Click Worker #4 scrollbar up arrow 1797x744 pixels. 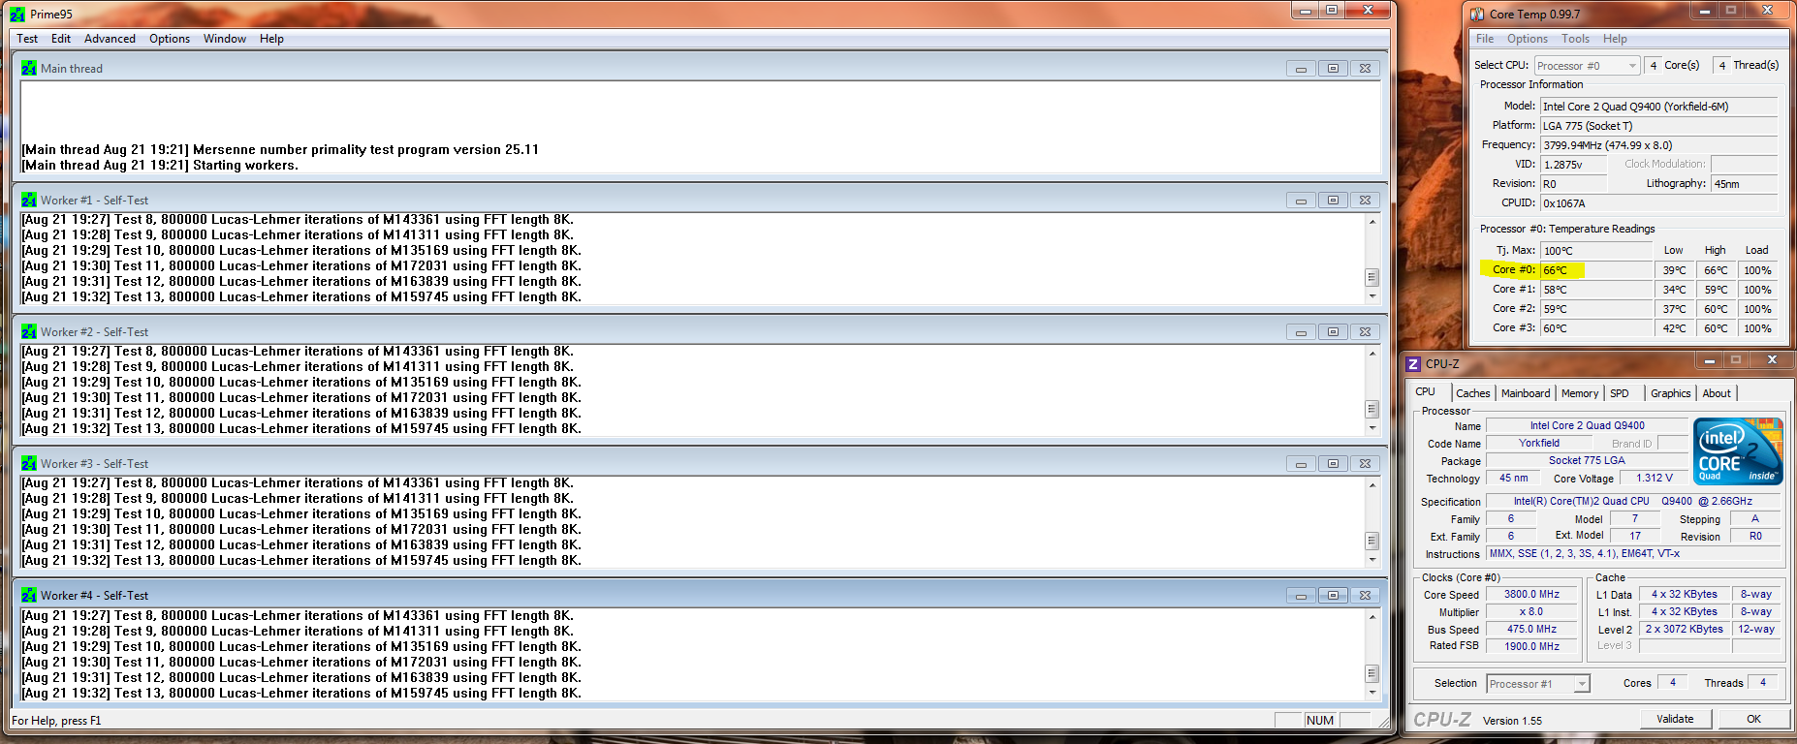coord(1371,617)
